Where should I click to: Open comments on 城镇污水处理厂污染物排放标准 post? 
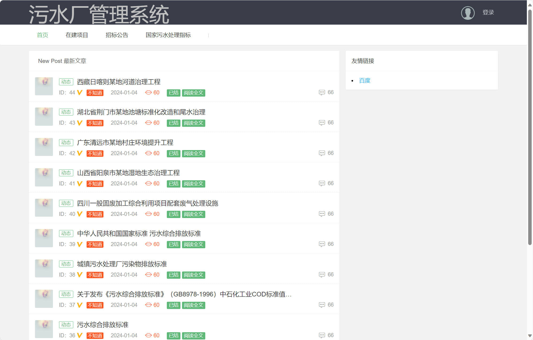click(x=322, y=274)
